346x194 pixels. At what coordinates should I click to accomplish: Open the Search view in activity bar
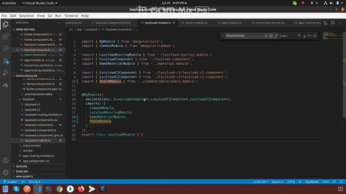click(x=5, y=48)
